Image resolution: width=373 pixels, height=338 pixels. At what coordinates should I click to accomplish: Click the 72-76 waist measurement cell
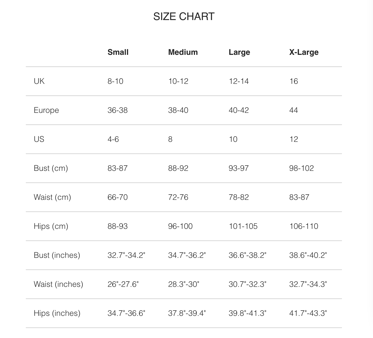pyautogui.click(x=178, y=197)
